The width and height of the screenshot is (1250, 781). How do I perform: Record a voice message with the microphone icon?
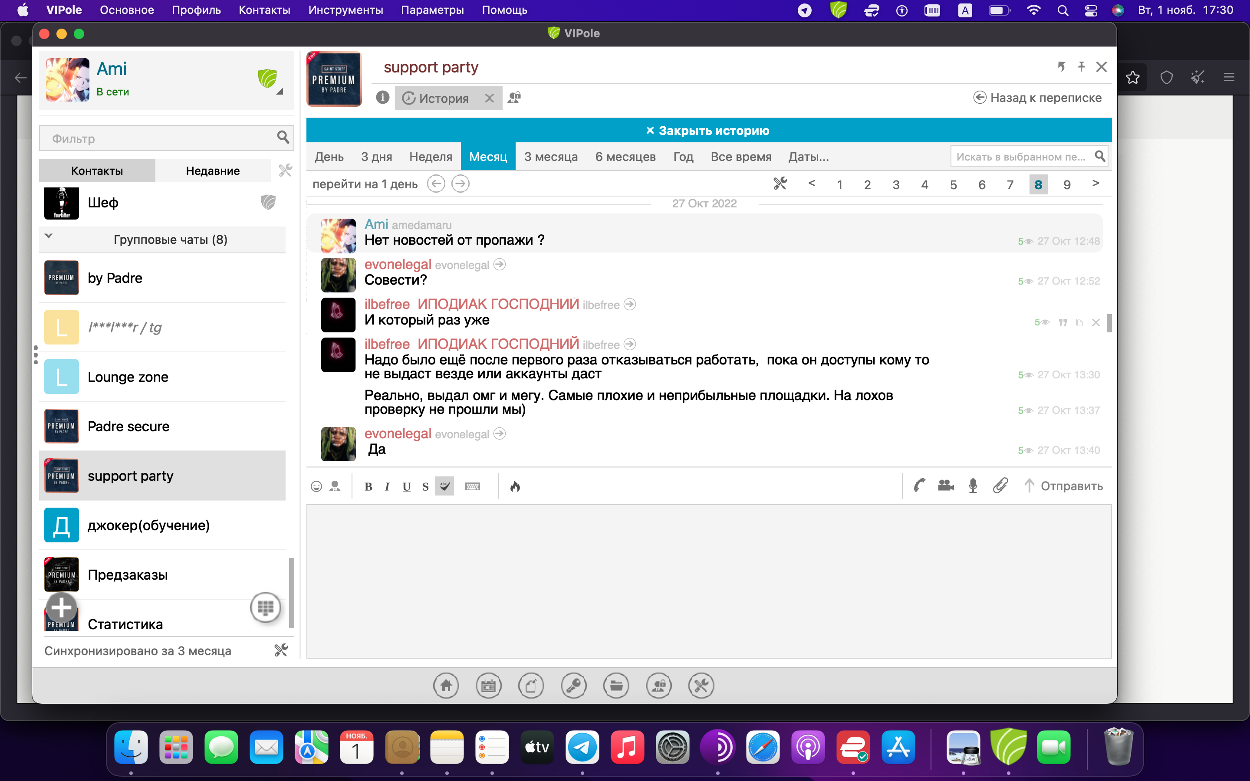(973, 486)
